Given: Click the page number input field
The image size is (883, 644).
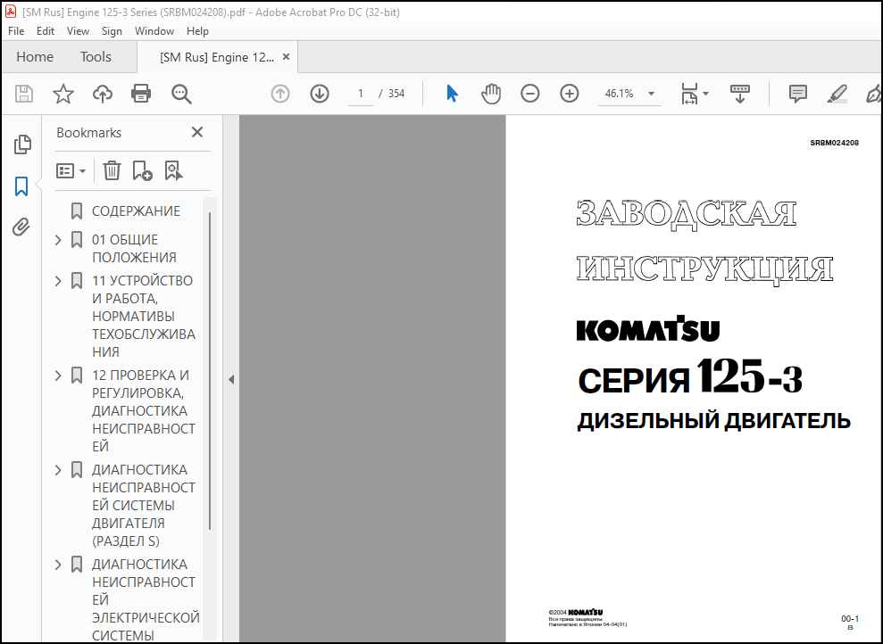Looking at the screenshot, I should click(361, 94).
